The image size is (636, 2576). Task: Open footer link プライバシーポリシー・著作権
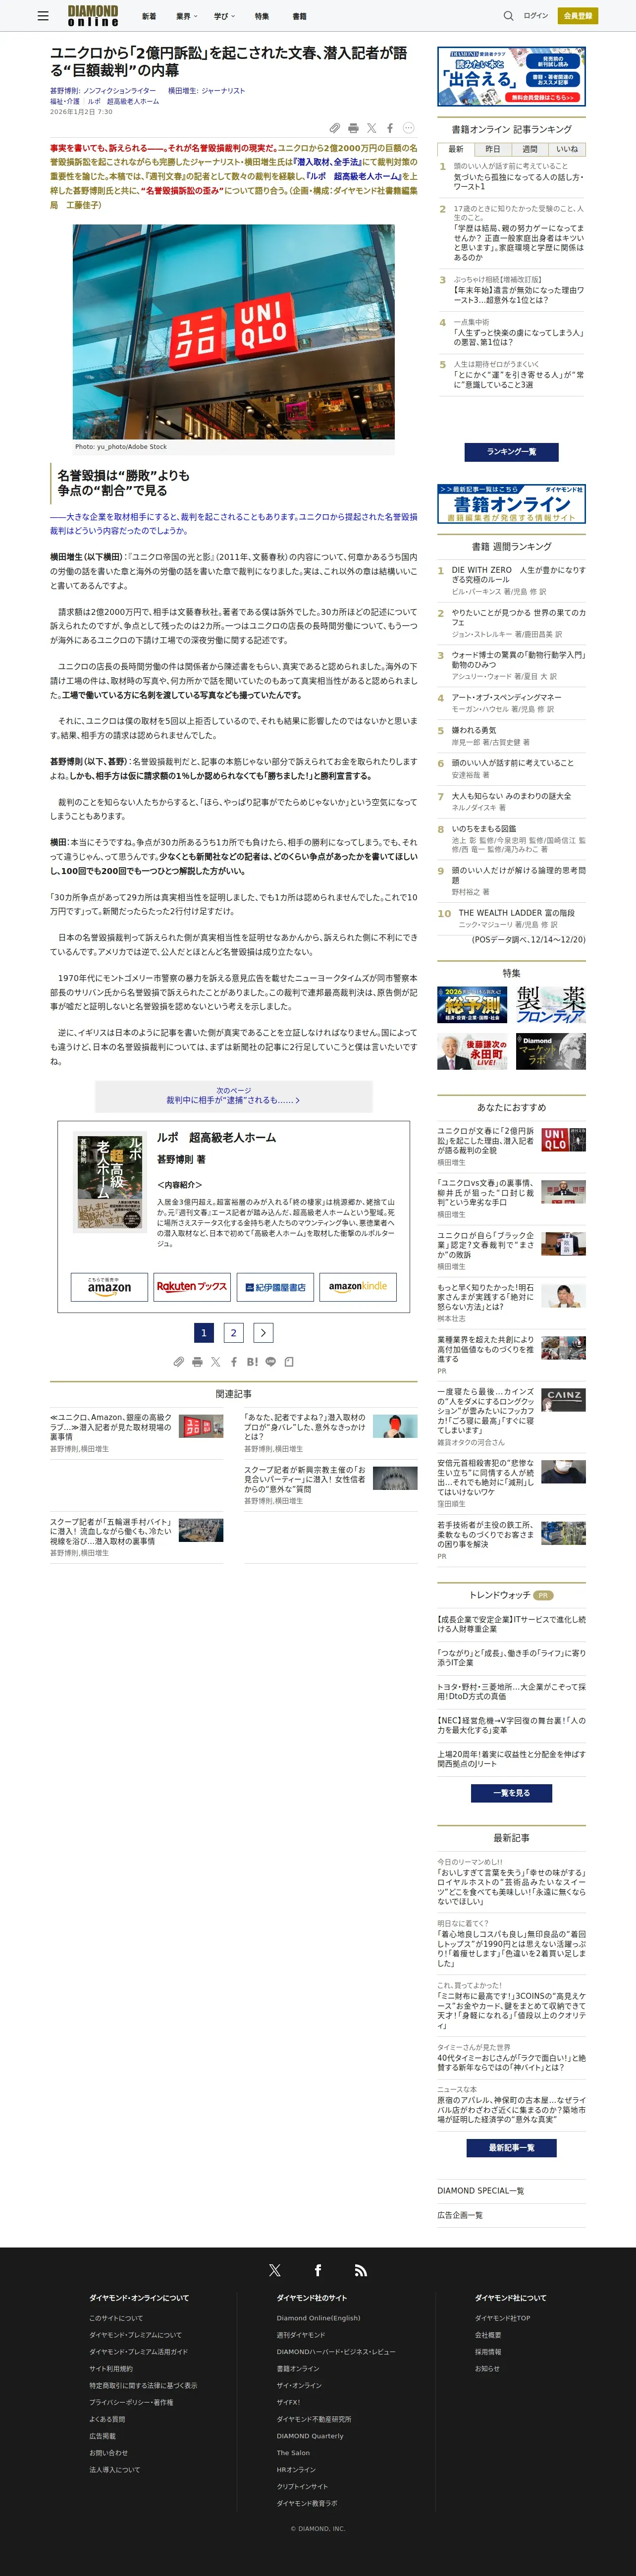pos(131,2402)
